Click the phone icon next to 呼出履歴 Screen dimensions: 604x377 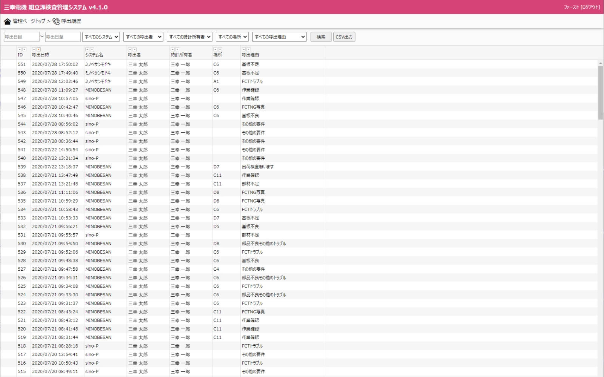(56, 21)
